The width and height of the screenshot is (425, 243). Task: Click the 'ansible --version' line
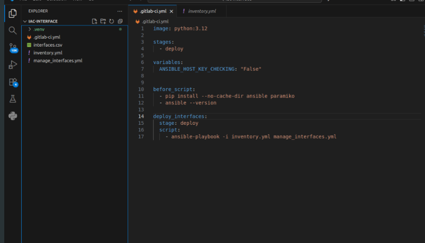(x=191, y=103)
